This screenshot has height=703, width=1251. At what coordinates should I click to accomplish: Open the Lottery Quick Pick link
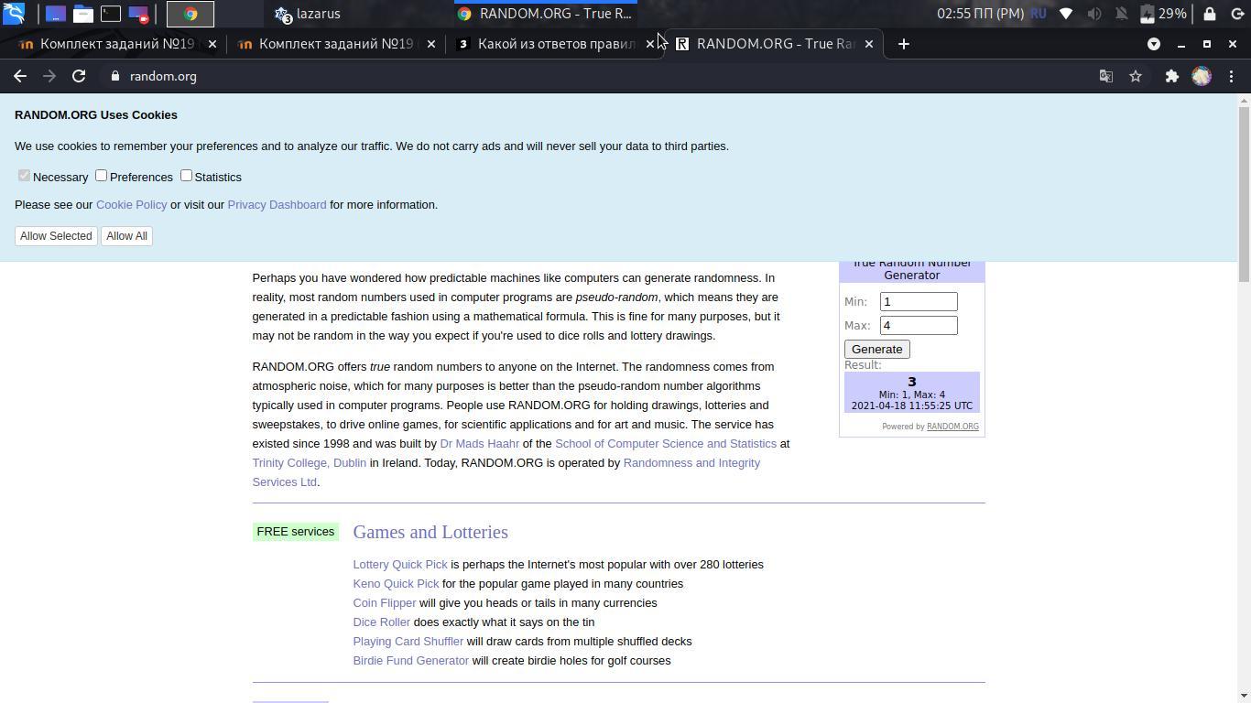(x=400, y=564)
